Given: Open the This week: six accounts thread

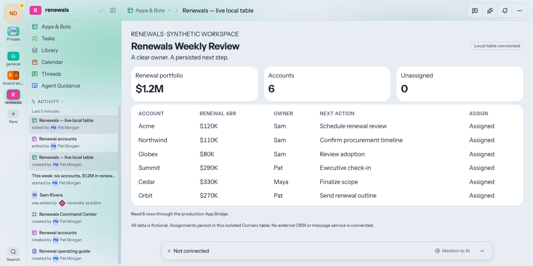Looking at the screenshot, I should point(74,179).
